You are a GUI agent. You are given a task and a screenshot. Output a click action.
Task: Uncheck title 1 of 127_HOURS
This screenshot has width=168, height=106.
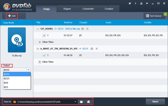click(44, 35)
